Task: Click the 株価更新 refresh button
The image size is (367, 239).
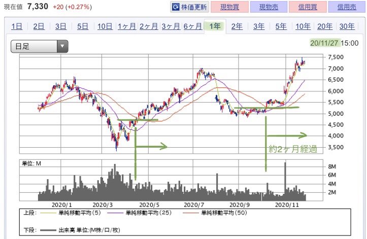Action: pos(189,7)
